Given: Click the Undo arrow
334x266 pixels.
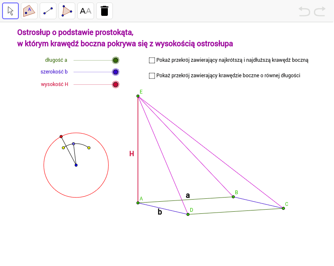Looking at the screenshot, I should tap(304, 11).
